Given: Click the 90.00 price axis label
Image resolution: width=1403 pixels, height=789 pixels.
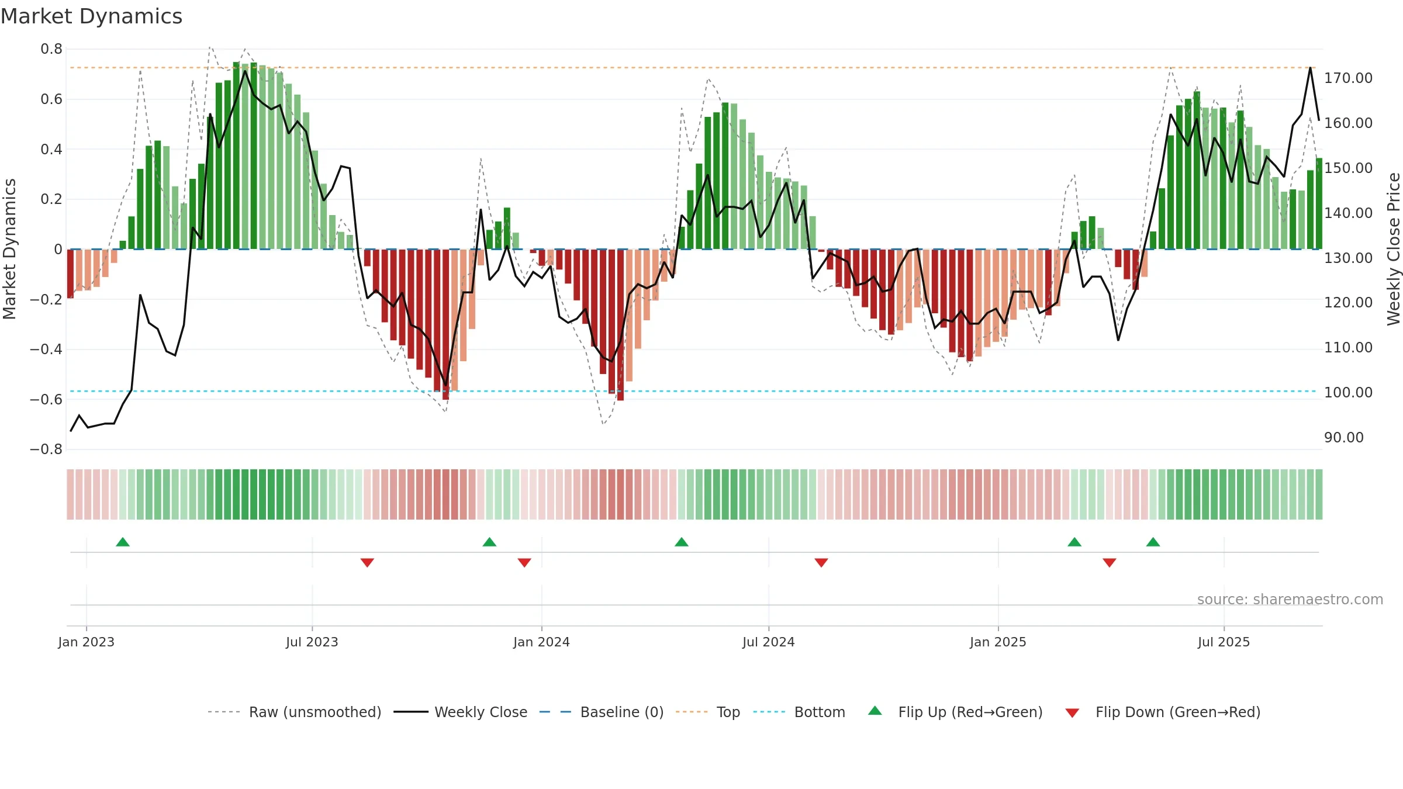Looking at the screenshot, I should pyautogui.click(x=1344, y=437).
